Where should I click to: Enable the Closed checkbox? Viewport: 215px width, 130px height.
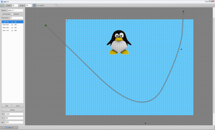pyautogui.click(x=12, y=14)
